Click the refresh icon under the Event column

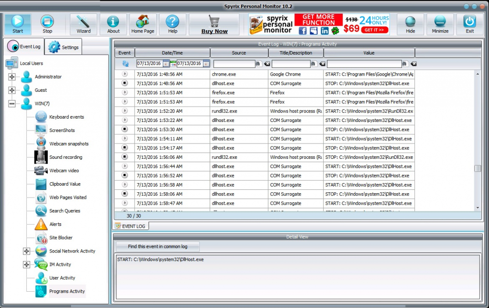pos(125,64)
